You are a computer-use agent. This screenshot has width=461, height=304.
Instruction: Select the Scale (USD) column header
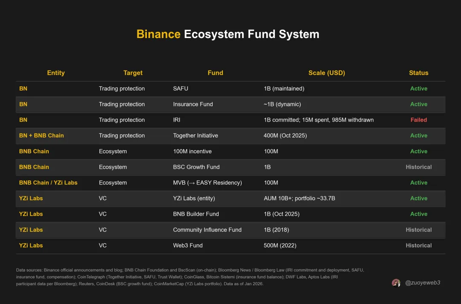(x=327, y=73)
